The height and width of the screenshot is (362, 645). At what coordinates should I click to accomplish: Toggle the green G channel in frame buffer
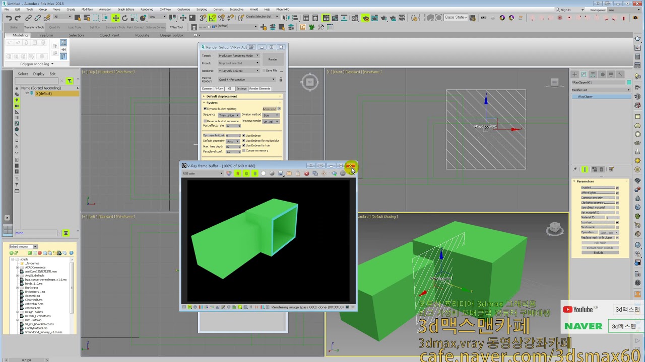[246, 173]
